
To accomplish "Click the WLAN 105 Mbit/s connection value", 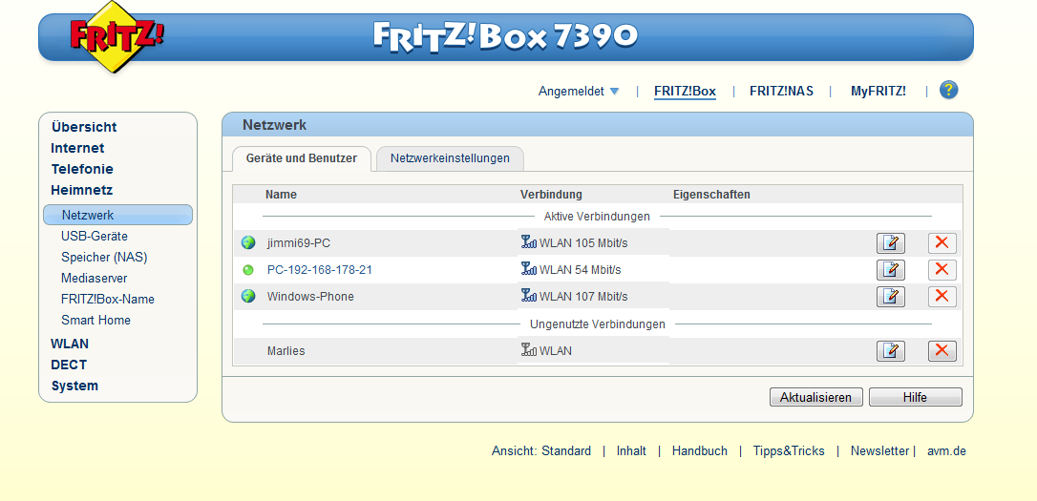I will pyautogui.click(x=583, y=243).
